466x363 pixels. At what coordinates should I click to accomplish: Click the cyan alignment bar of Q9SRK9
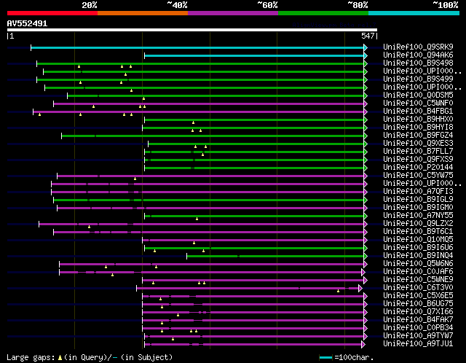tap(197, 47)
